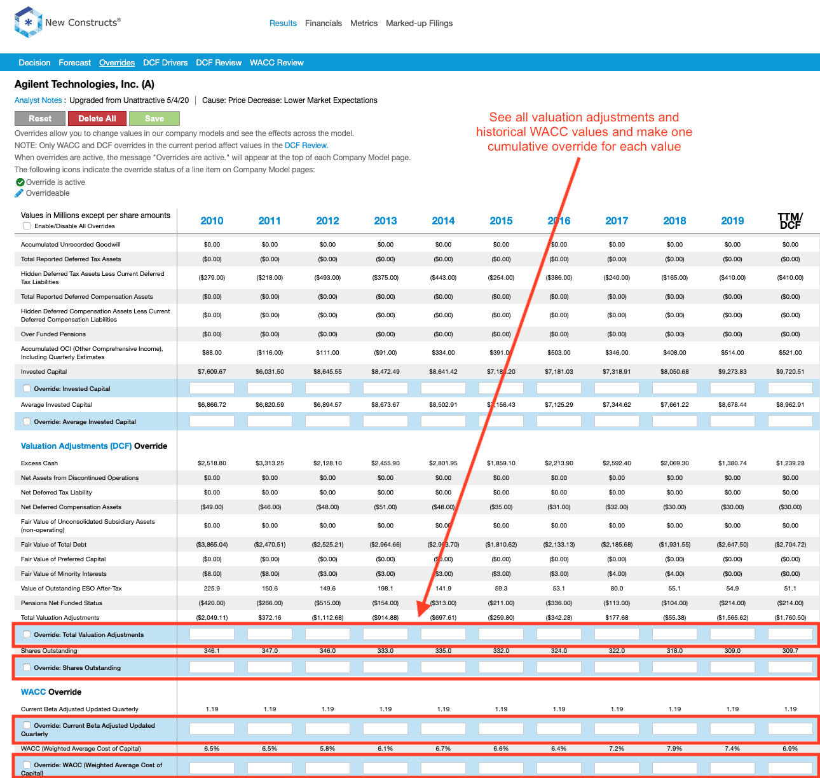This screenshot has width=820, height=778.
Task: Switch to the Forecast tab
Action: tap(75, 63)
